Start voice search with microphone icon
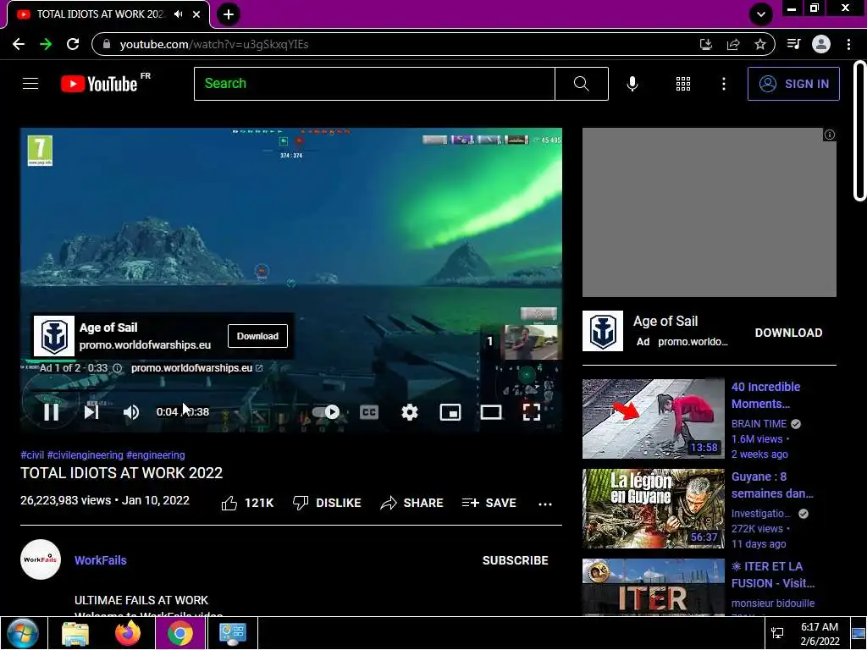This screenshot has width=867, height=650. 632,84
